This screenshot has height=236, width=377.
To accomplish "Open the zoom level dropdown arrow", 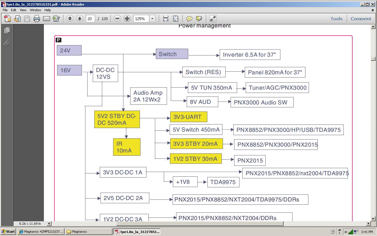I will (153, 19).
